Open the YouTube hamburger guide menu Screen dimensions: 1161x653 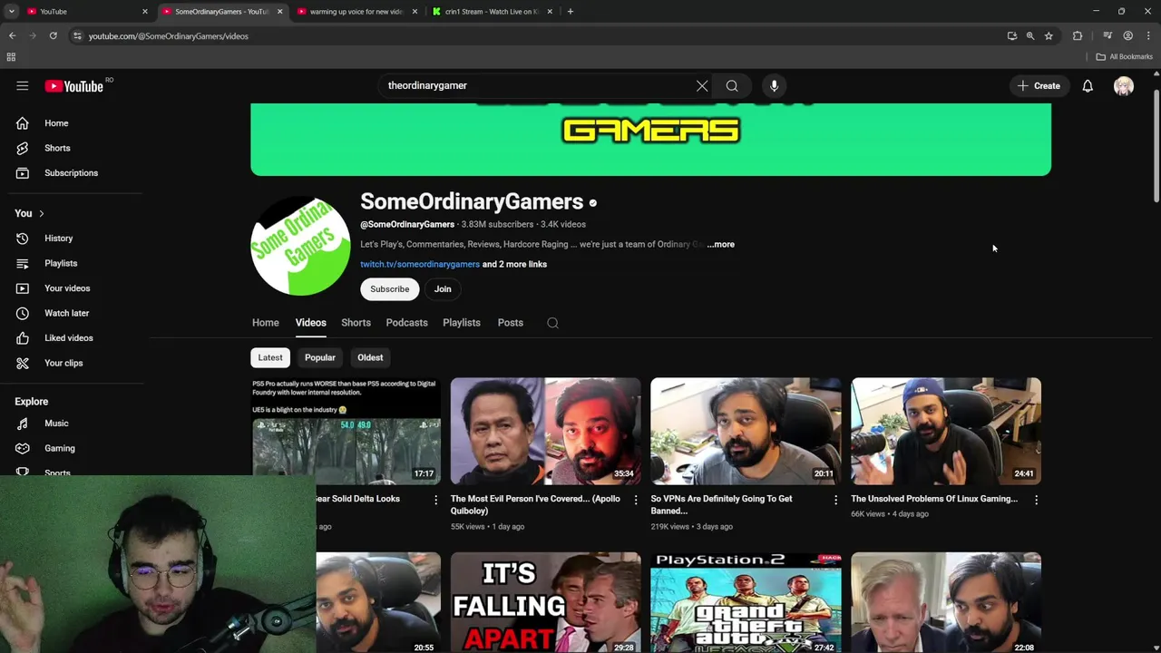[x=23, y=86]
